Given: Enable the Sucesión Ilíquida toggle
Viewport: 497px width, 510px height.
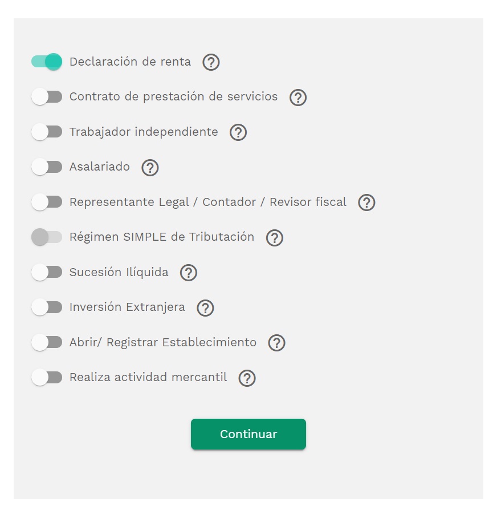Looking at the screenshot, I should [x=47, y=272].
